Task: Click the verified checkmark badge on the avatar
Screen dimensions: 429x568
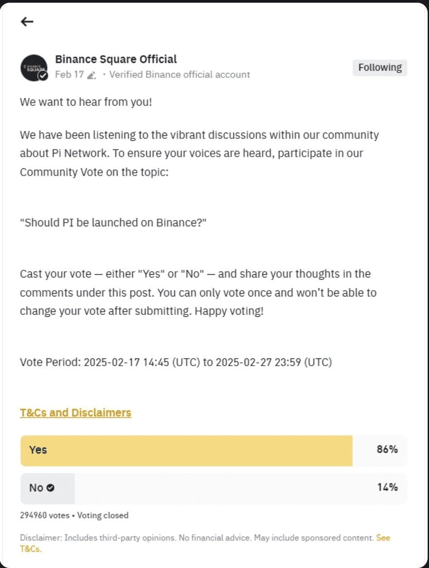Action: coord(43,76)
